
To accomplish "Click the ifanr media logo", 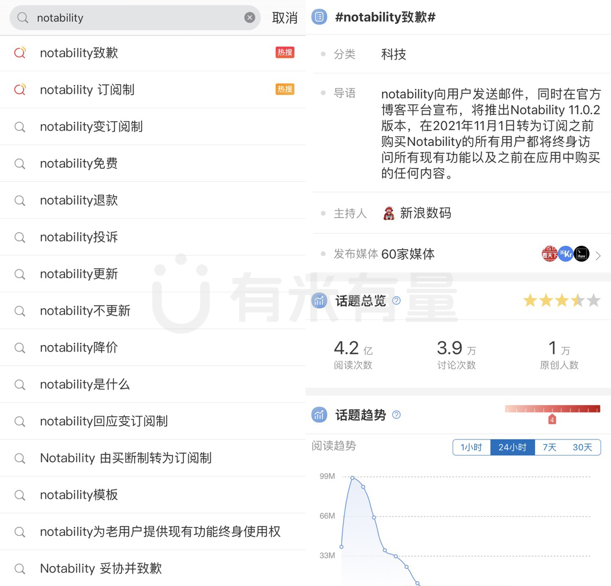I will coord(581,254).
